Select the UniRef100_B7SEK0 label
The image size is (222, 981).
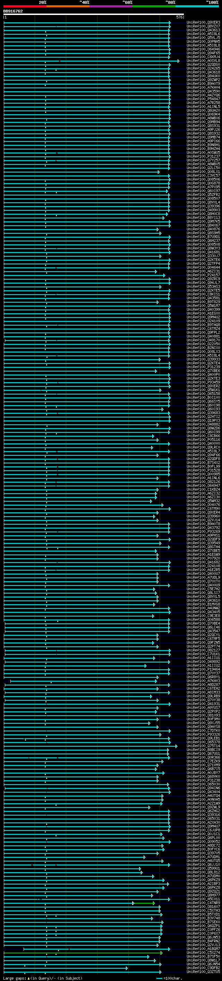(x=203, y=922)
